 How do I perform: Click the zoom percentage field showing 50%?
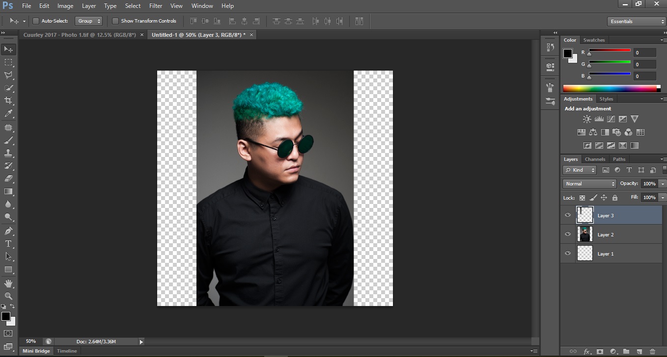click(x=31, y=341)
